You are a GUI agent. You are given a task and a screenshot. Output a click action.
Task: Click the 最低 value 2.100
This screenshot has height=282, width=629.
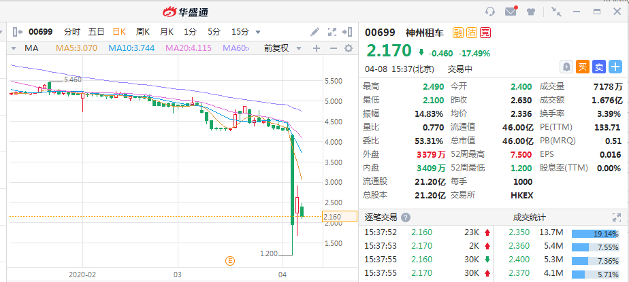(433, 100)
